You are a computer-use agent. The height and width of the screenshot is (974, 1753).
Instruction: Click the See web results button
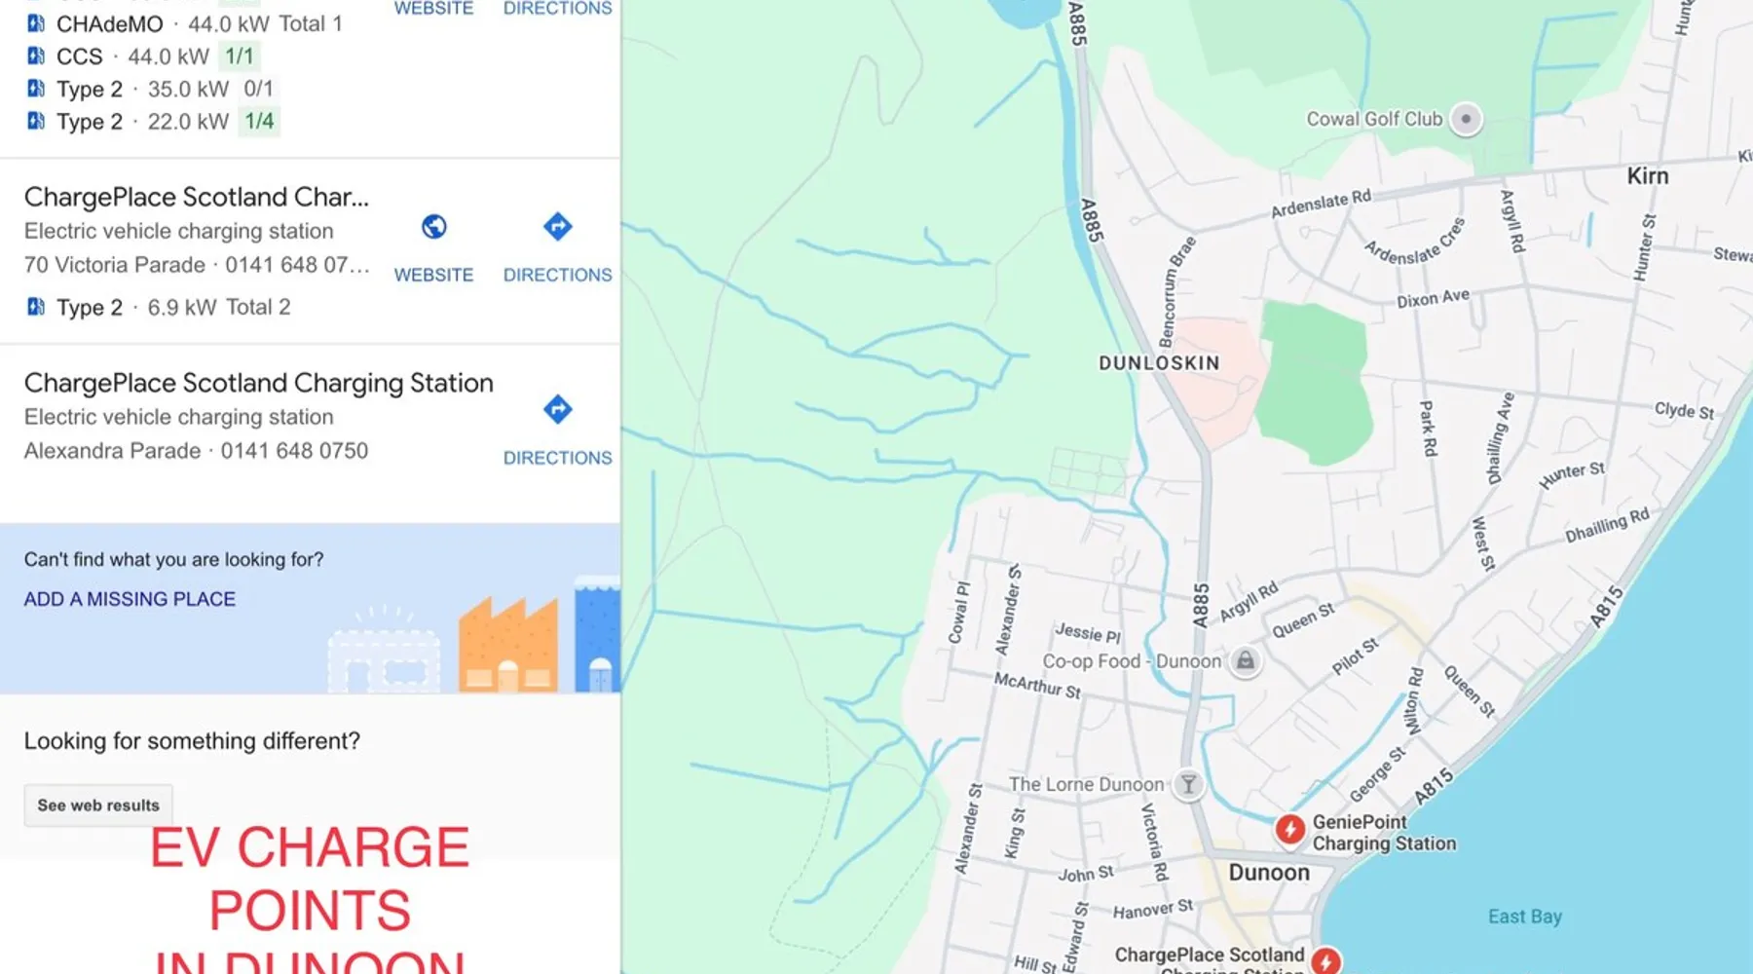point(98,805)
